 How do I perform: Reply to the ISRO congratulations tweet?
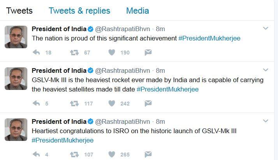(x=36, y=155)
